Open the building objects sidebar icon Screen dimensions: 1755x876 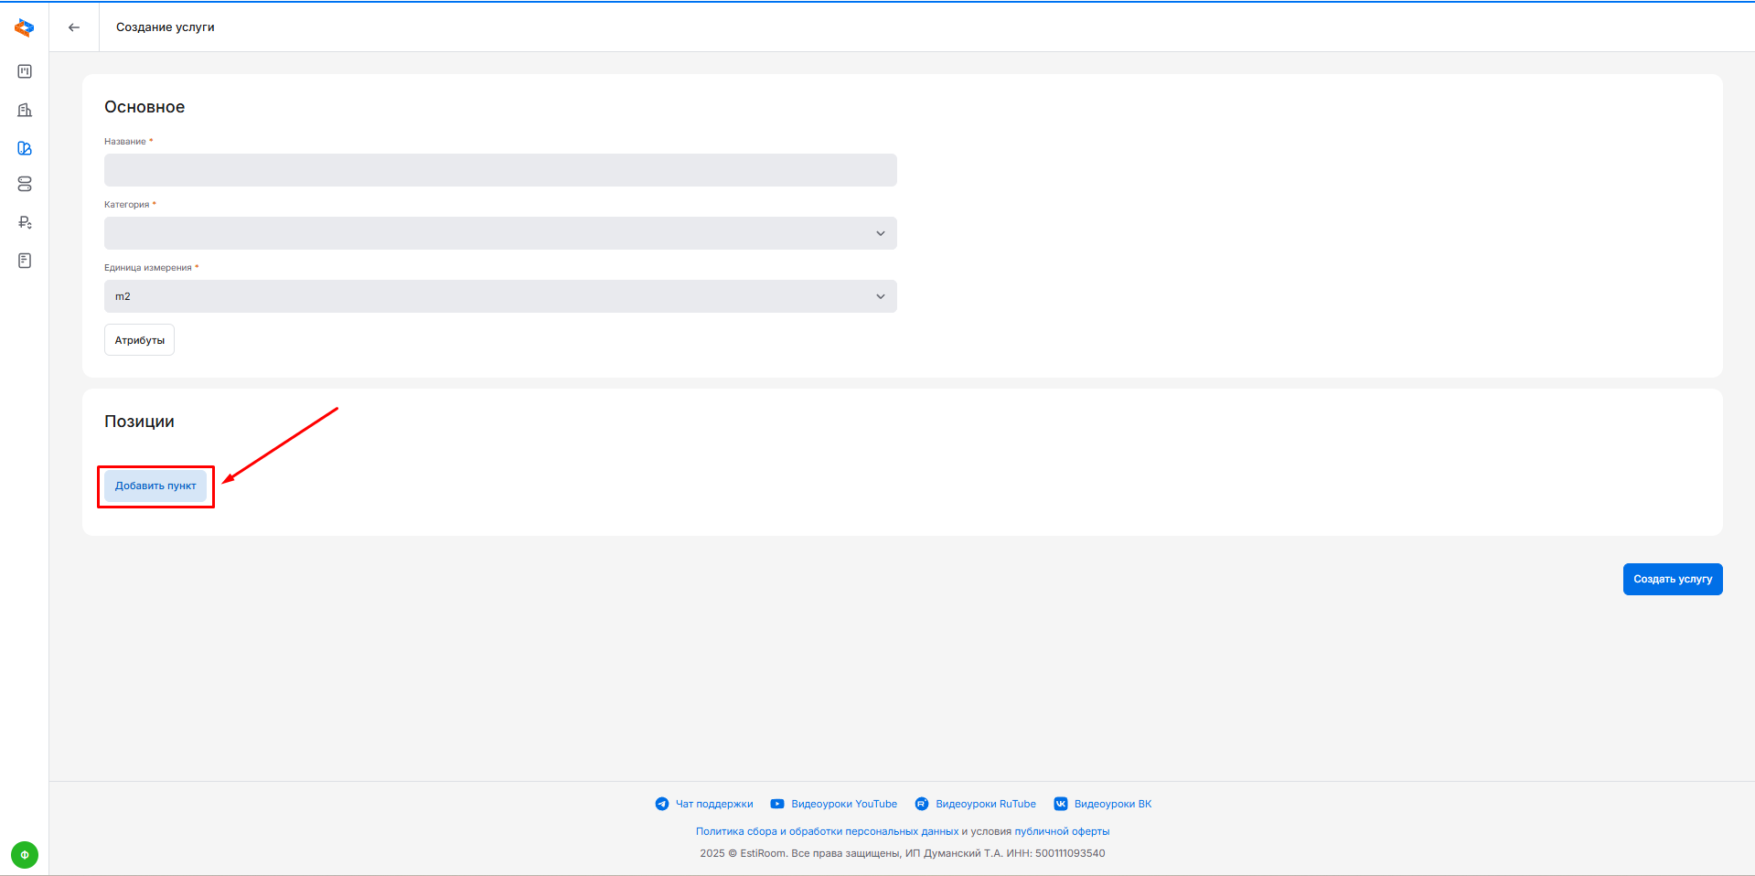click(x=25, y=110)
